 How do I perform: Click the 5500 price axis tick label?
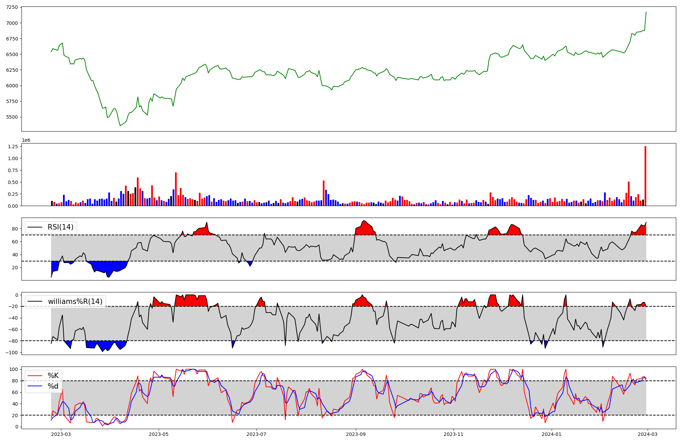click(x=12, y=117)
